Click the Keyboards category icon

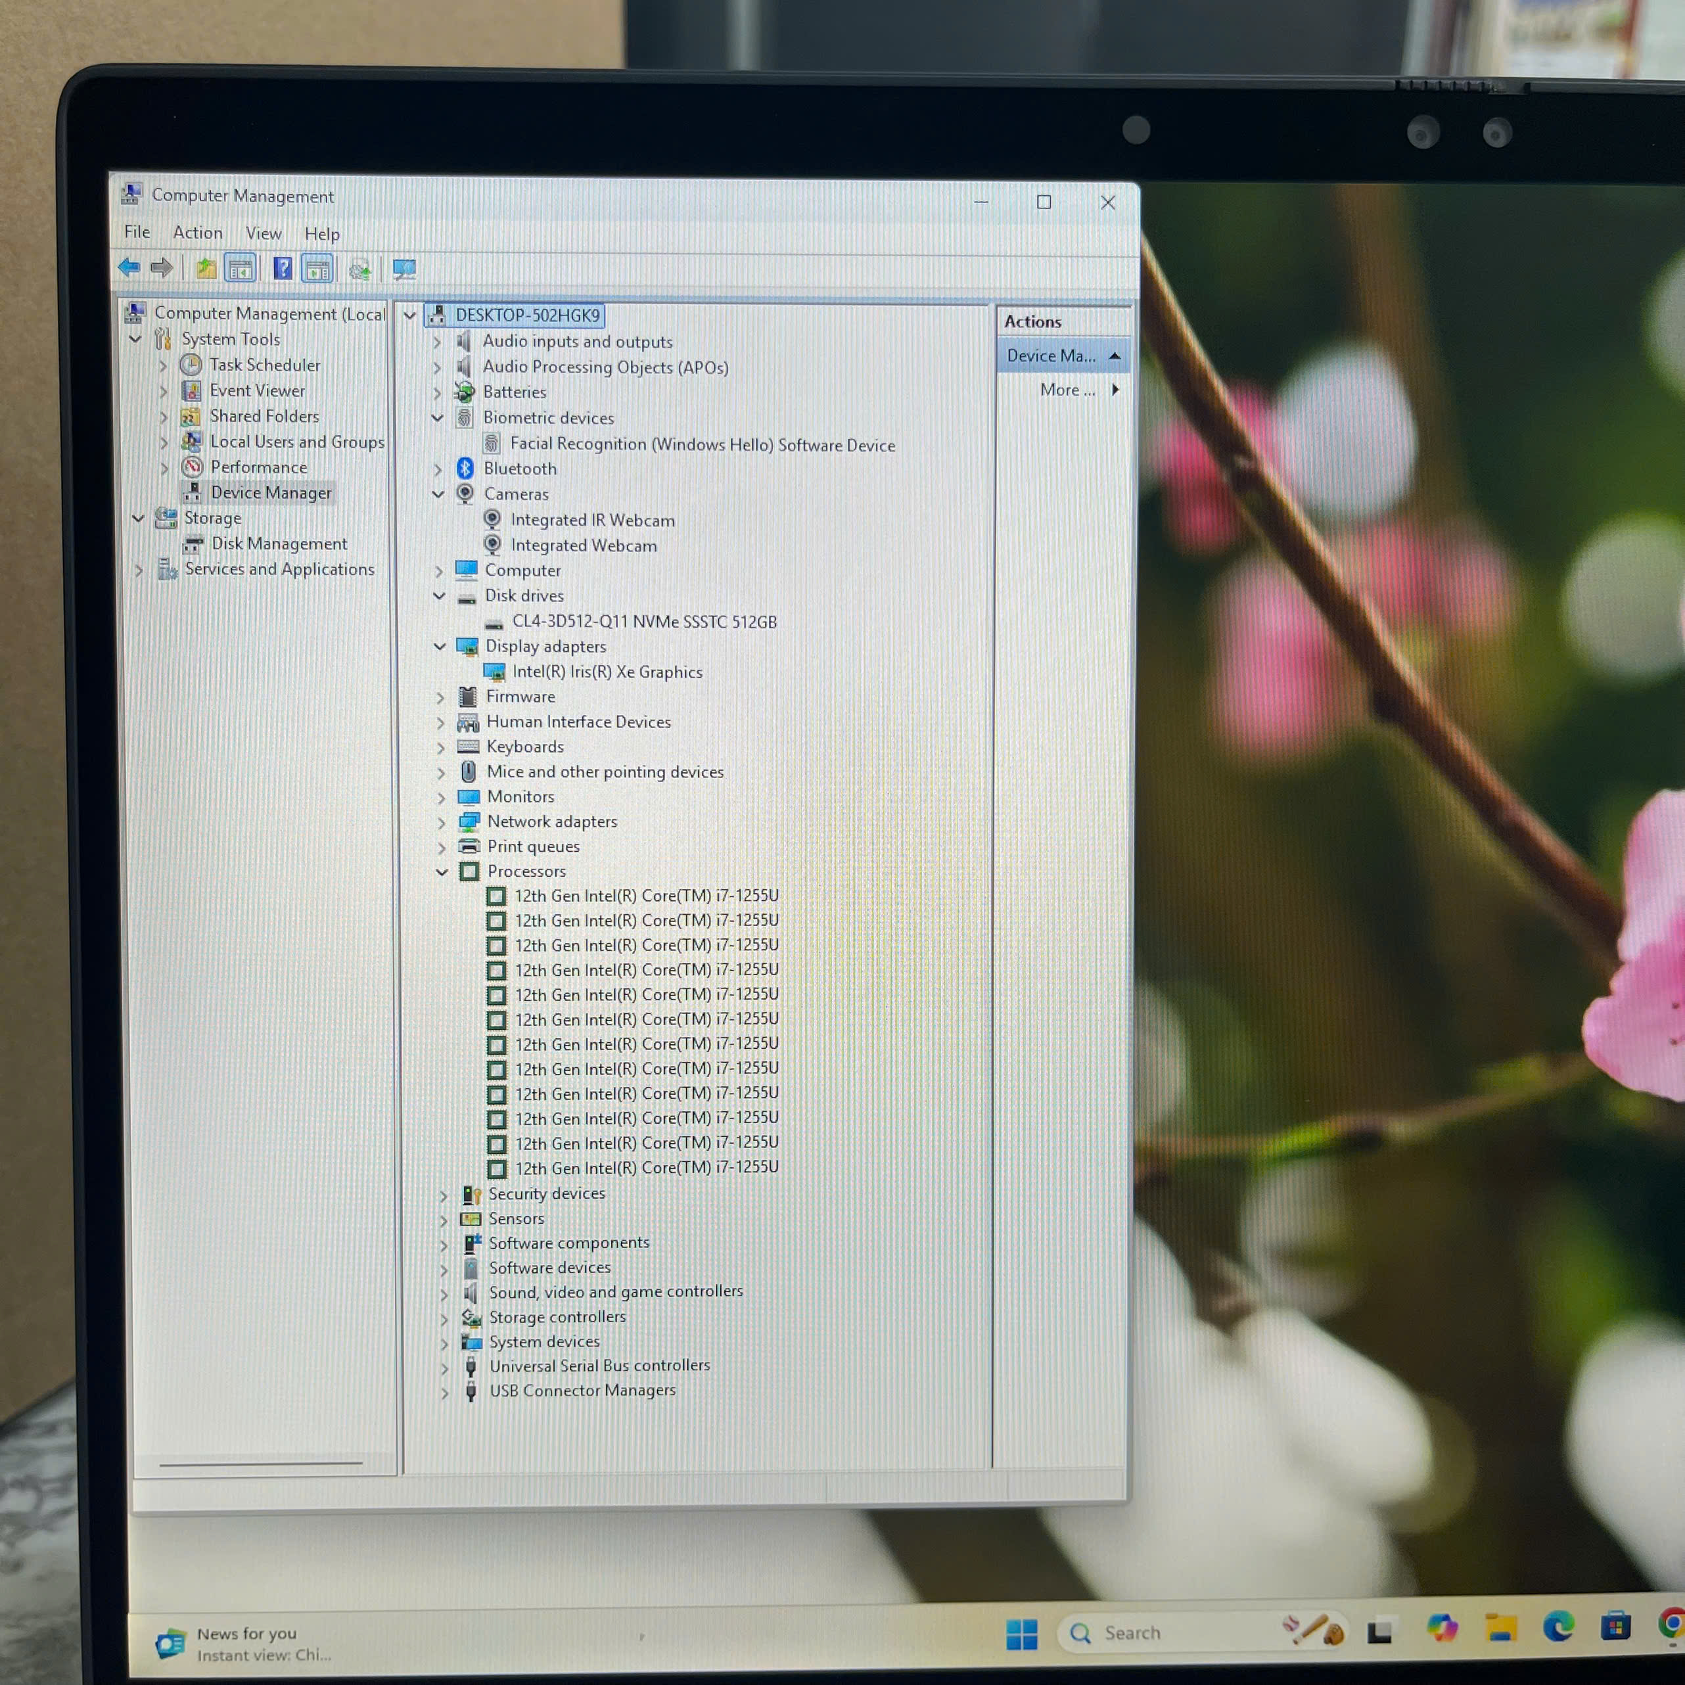point(469,747)
